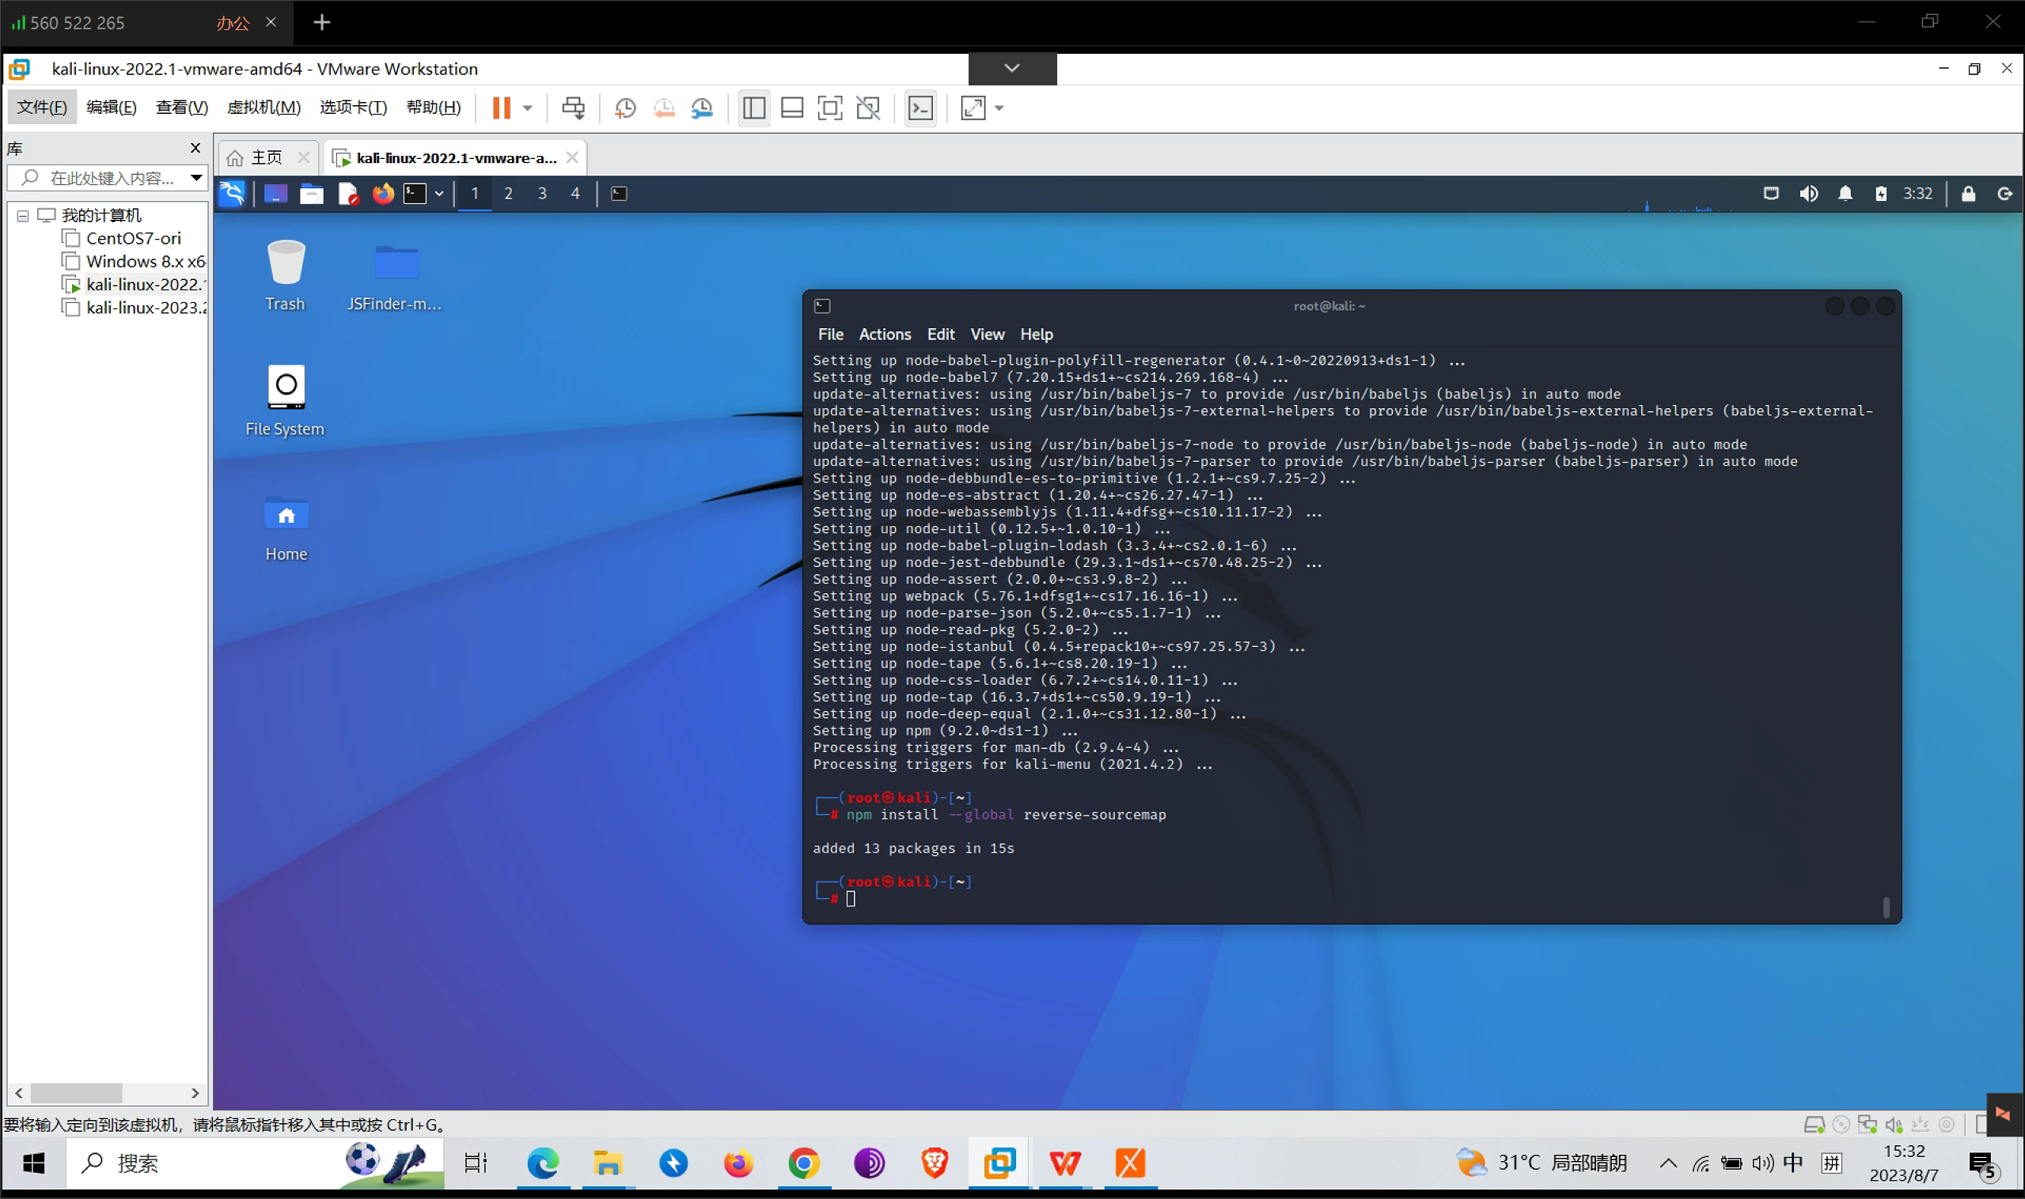Open the Kali applications menu
Image resolution: width=2025 pixels, height=1199 pixels.
click(232, 193)
